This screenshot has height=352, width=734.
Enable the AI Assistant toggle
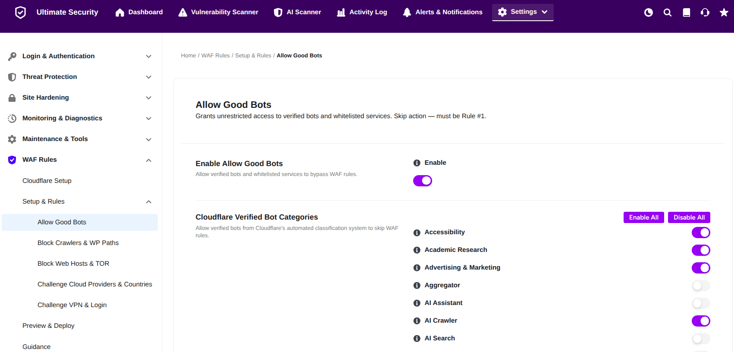pyautogui.click(x=701, y=303)
